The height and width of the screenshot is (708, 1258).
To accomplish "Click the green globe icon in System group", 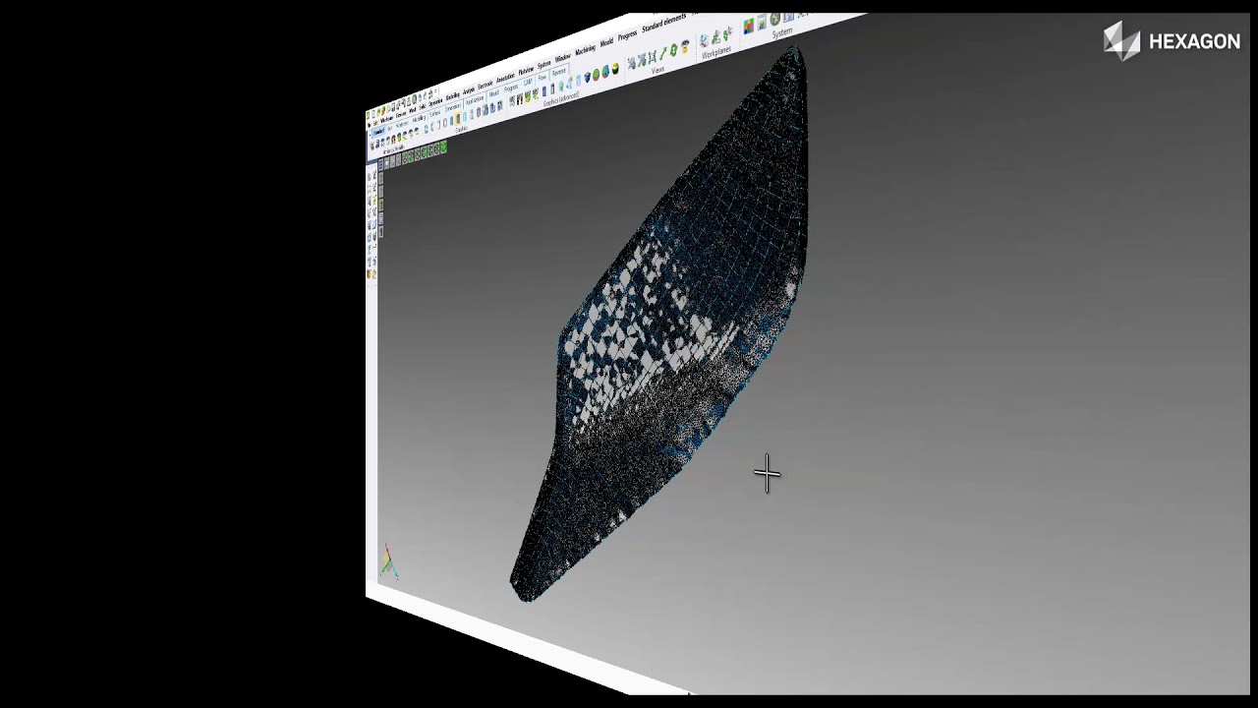I will click(x=774, y=18).
